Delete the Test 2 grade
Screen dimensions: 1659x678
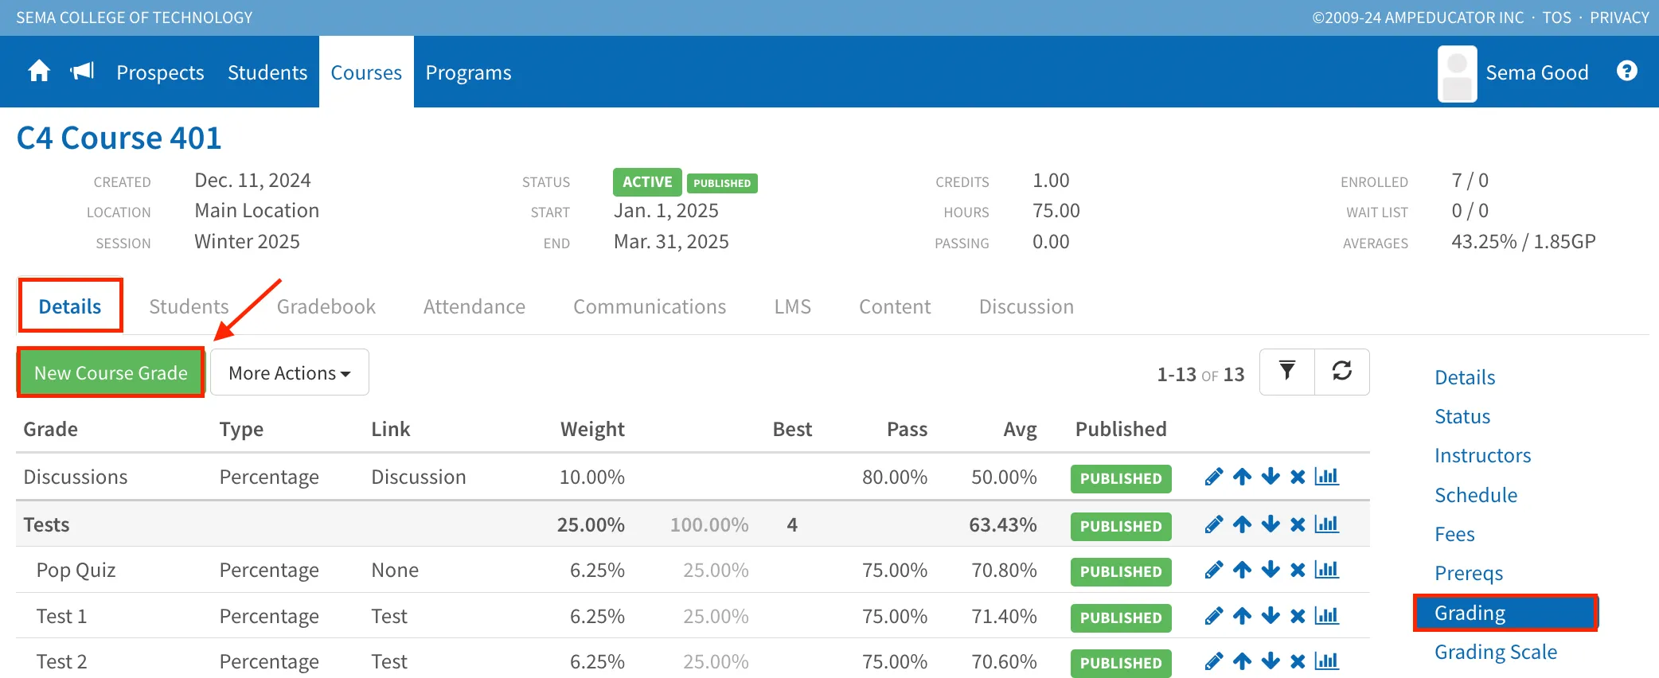tap(1298, 661)
